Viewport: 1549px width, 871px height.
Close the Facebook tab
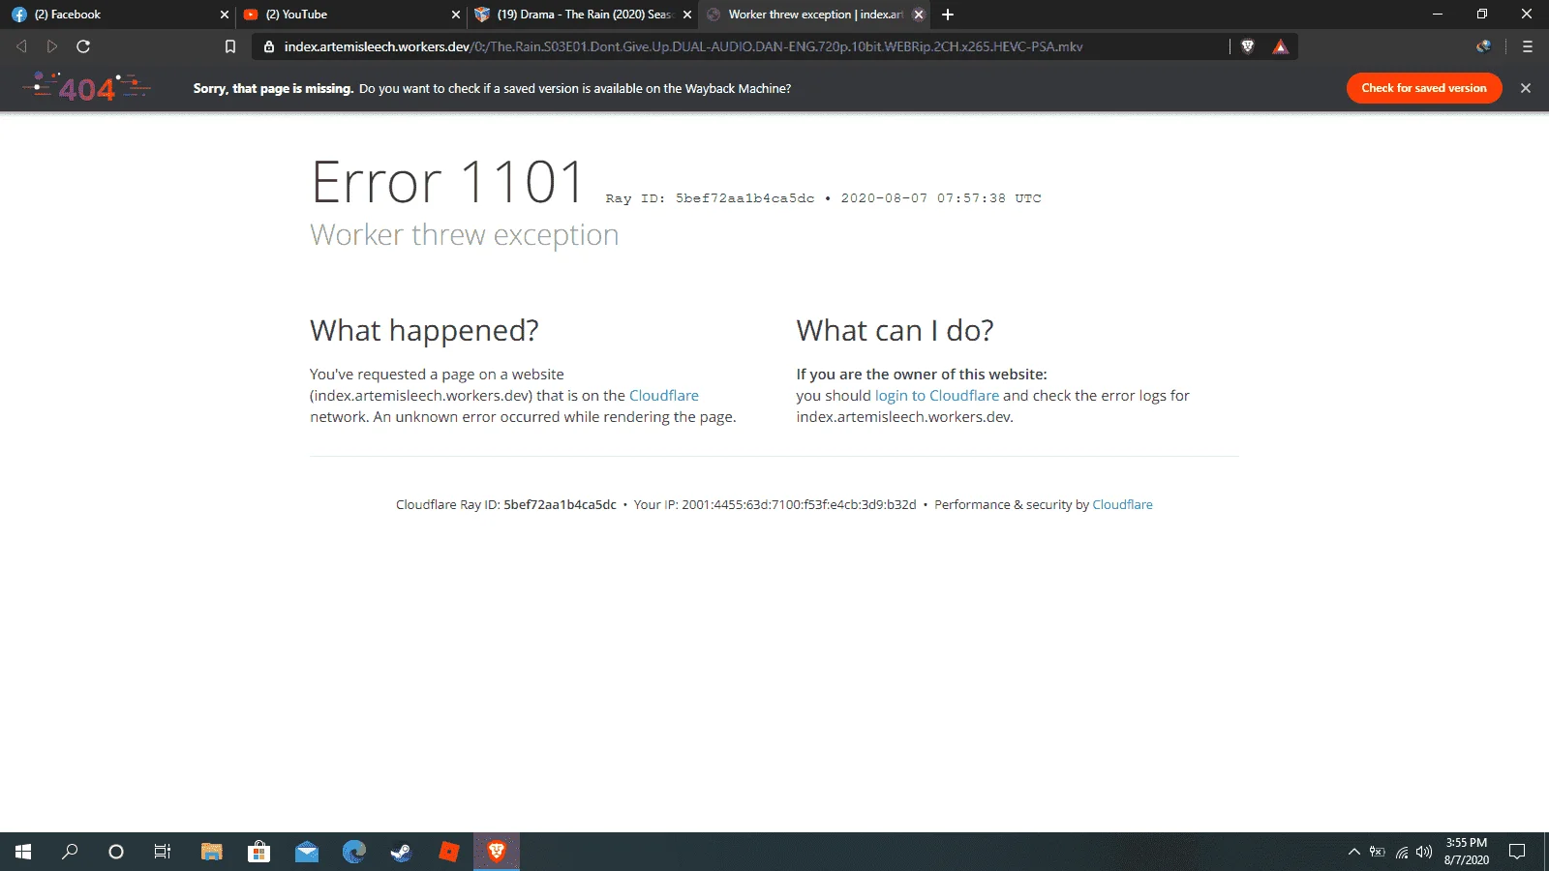click(225, 15)
